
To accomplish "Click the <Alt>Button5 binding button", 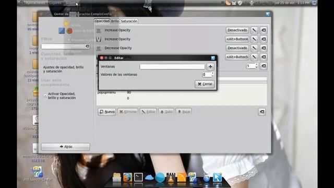I will pyautogui.click(x=237, y=57).
